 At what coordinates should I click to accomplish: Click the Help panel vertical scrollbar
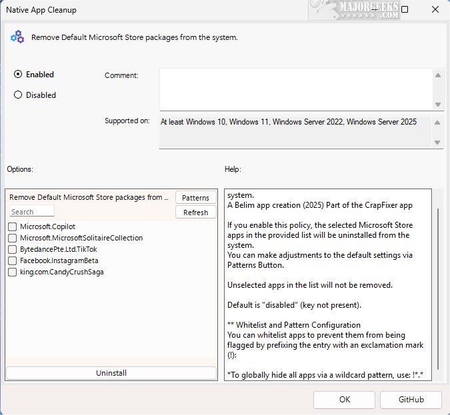tap(438, 286)
